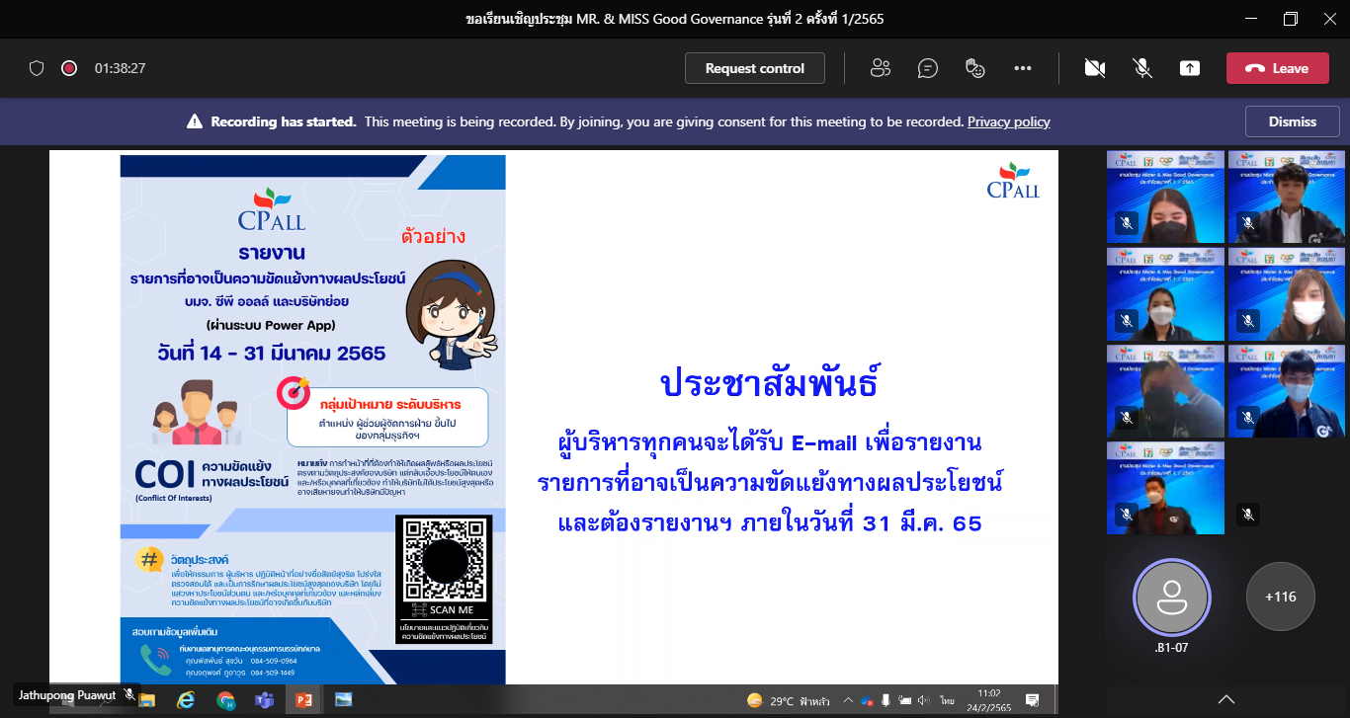The width and height of the screenshot is (1350, 718).
Task: Leave the meeting
Action: click(1278, 68)
